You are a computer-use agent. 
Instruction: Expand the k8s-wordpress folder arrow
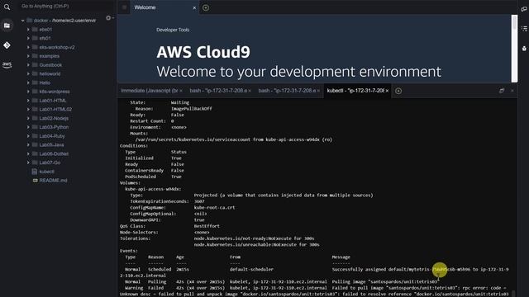pyautogui.click(x=28, y=92)
